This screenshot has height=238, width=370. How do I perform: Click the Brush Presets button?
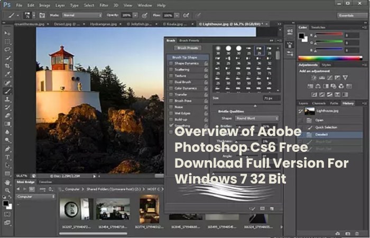(x=188, y=48)
